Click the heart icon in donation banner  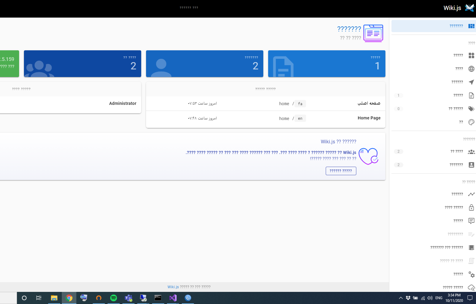[x=368, y=156]
